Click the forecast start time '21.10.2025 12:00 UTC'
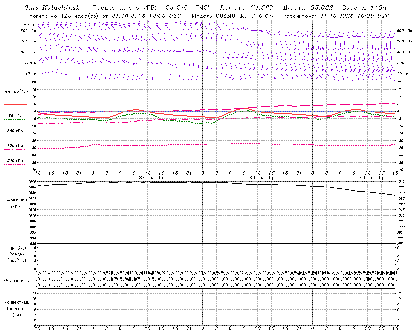 (x=146, y=16)
